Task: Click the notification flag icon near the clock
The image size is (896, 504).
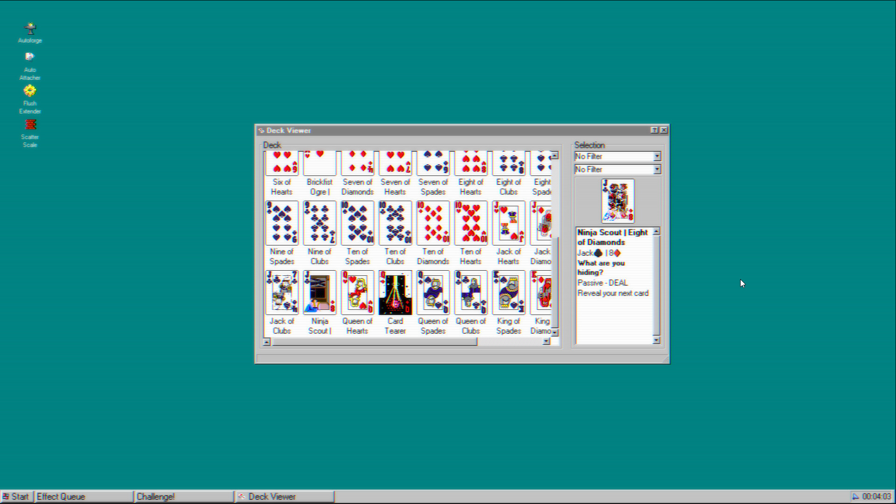Action: [x=855, y=497]
